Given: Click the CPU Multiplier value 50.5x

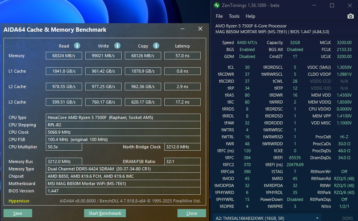Looking at the screenshot, I should point(64,147).
